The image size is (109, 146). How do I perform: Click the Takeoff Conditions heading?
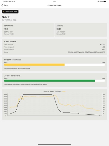pos(12,60)
